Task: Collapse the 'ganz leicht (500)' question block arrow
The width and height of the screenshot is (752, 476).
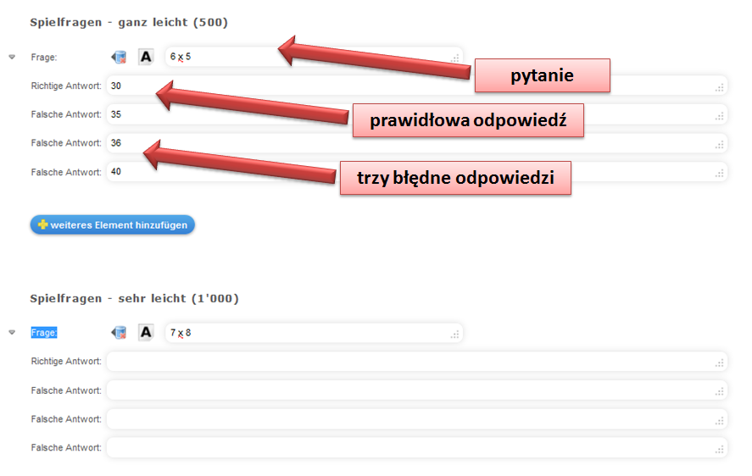Action: pyautogui.click(x=12, y=57)
